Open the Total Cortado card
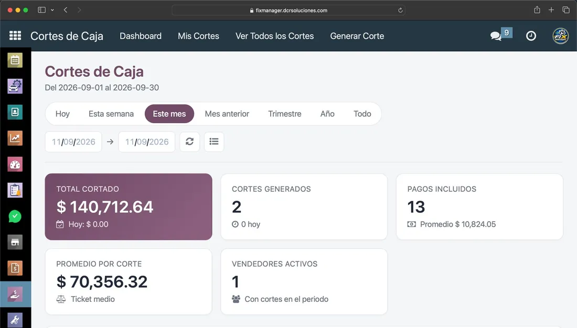Screen dimensions: 577x328 click(129, 206)
